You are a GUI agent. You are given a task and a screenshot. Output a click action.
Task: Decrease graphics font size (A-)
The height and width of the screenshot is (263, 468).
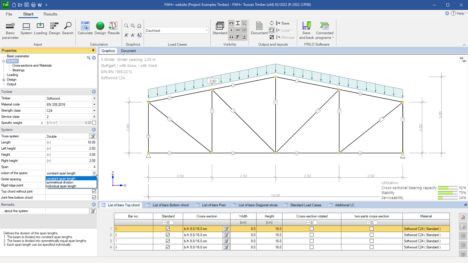click(133, 35)
